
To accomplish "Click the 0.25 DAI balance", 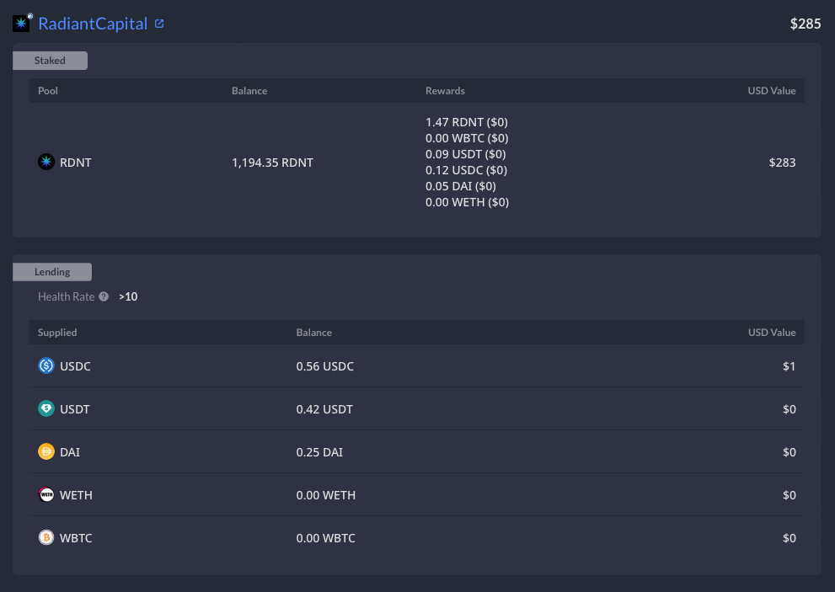I will pyautogui.click(x=319, y=452).
